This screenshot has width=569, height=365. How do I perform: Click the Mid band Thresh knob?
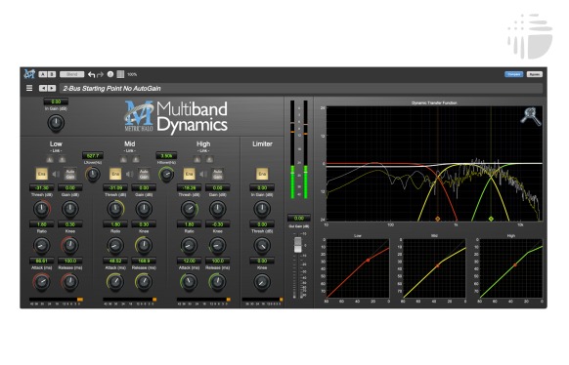(x=115, y=209)
